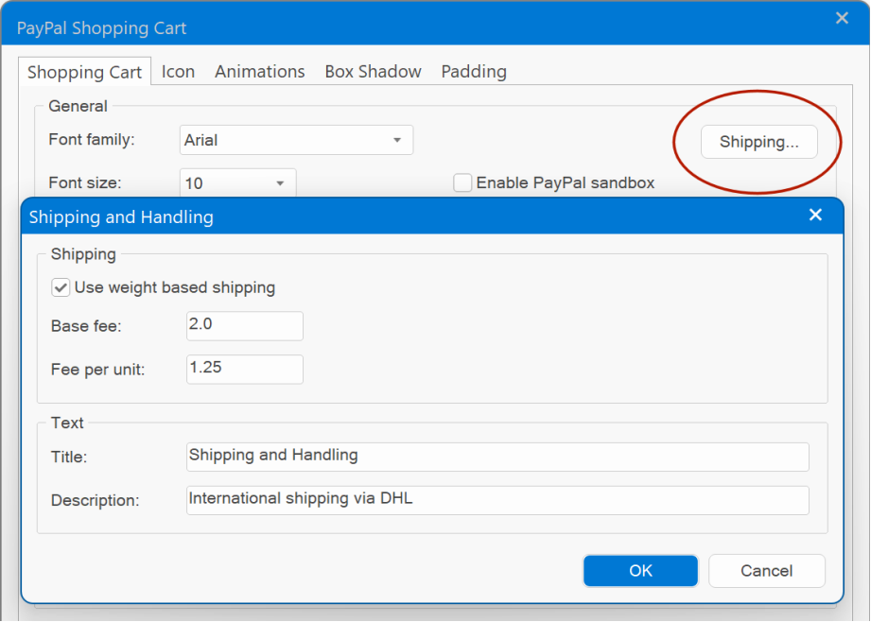Click the Cancel button
The image size is (871, 622).
[x=767, y=570]
